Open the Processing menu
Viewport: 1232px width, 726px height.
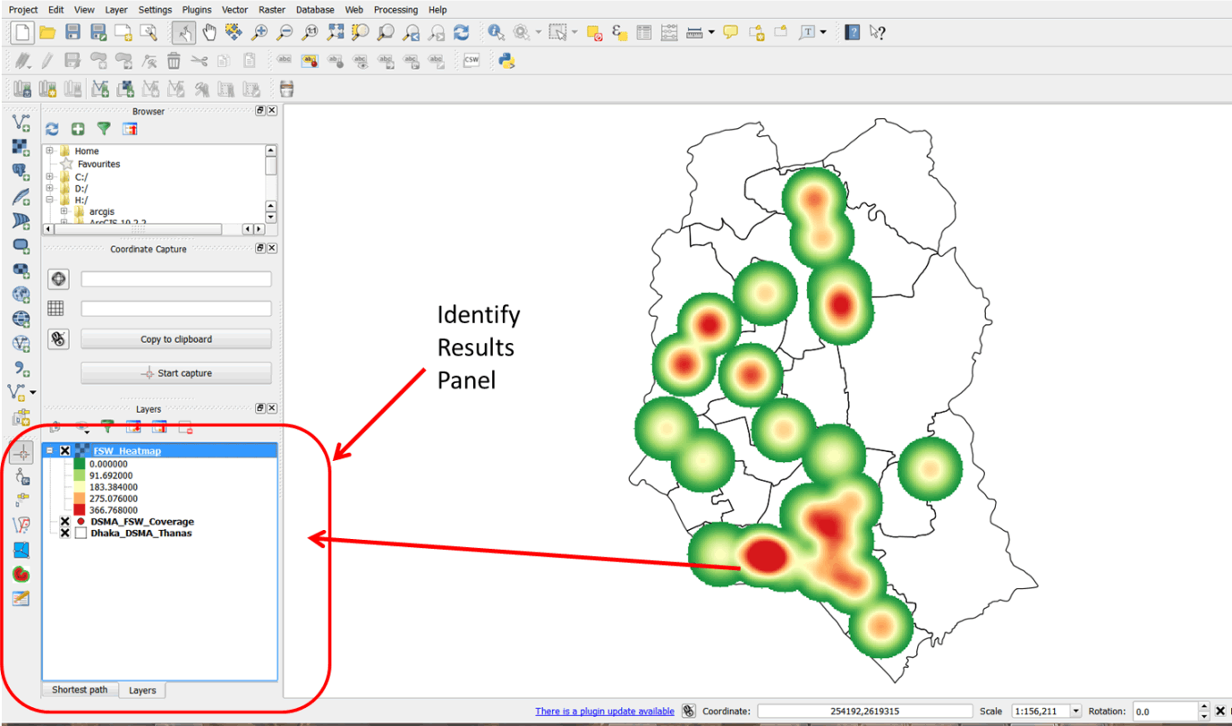pos(395,10)
